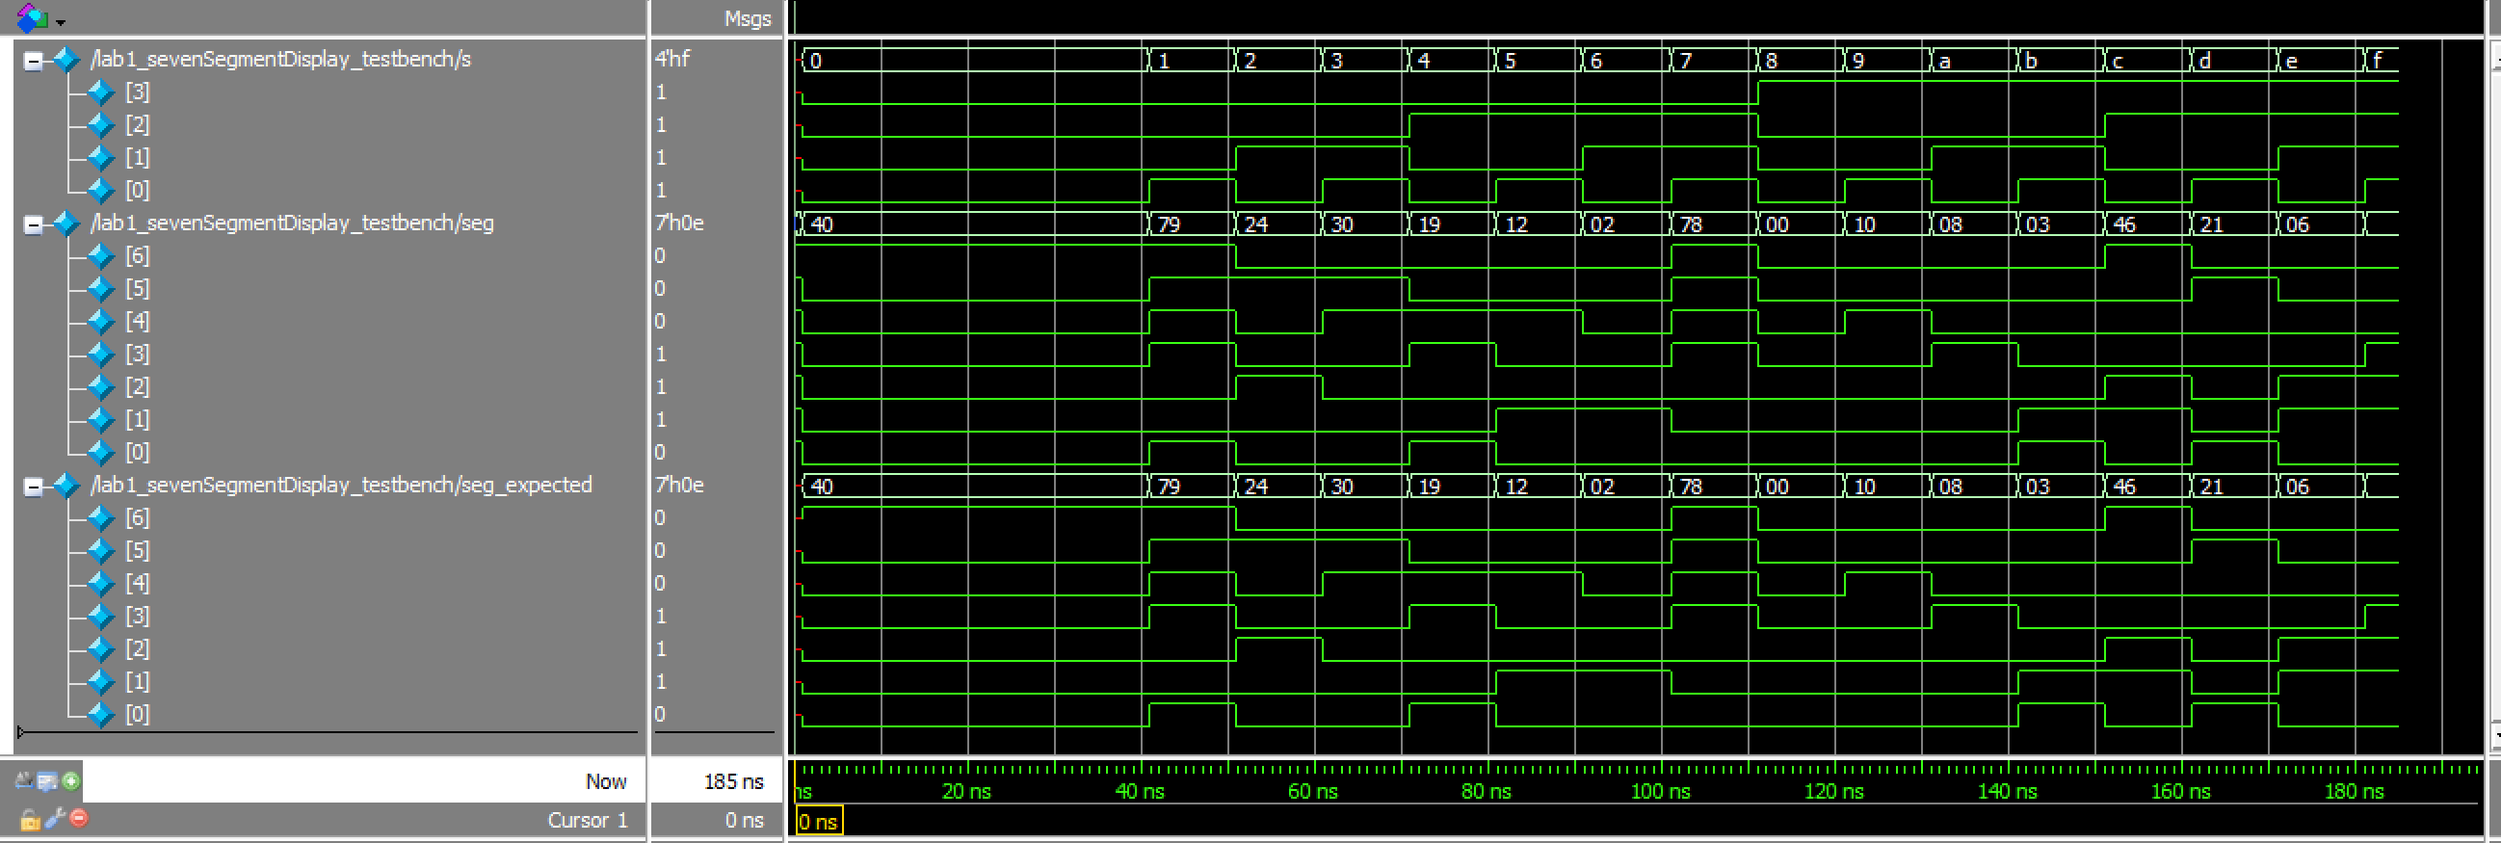Image resolution: width=2501 pixels, height=843 pixels.
Task: Toggle the padlock on Cursor 1
Action: pyautogui.click(x=29, y=820)
